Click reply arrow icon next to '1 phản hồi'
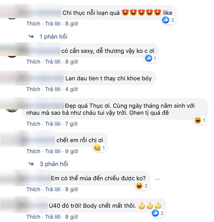 [31, 36]
